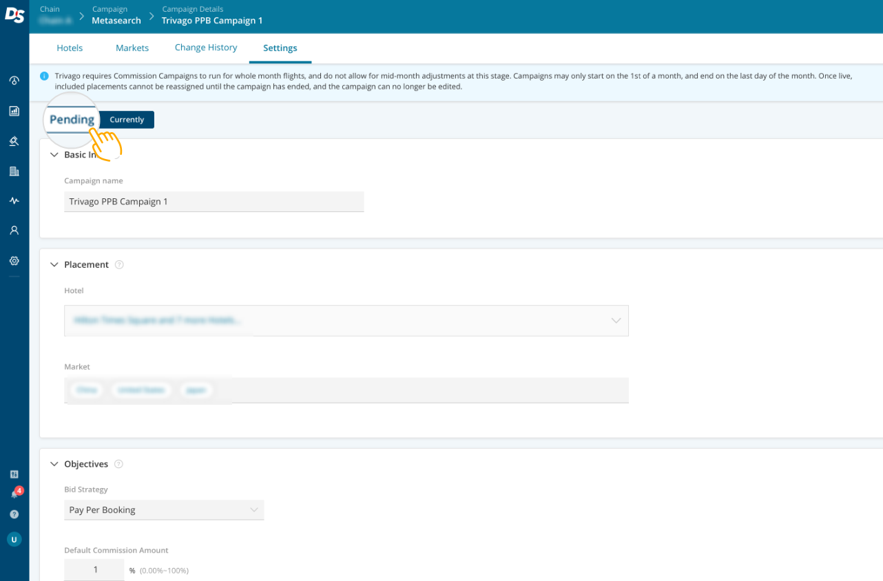This screenshot has height=581, width=883.
Task: Select the Currently view button
Action: [127, 120]
